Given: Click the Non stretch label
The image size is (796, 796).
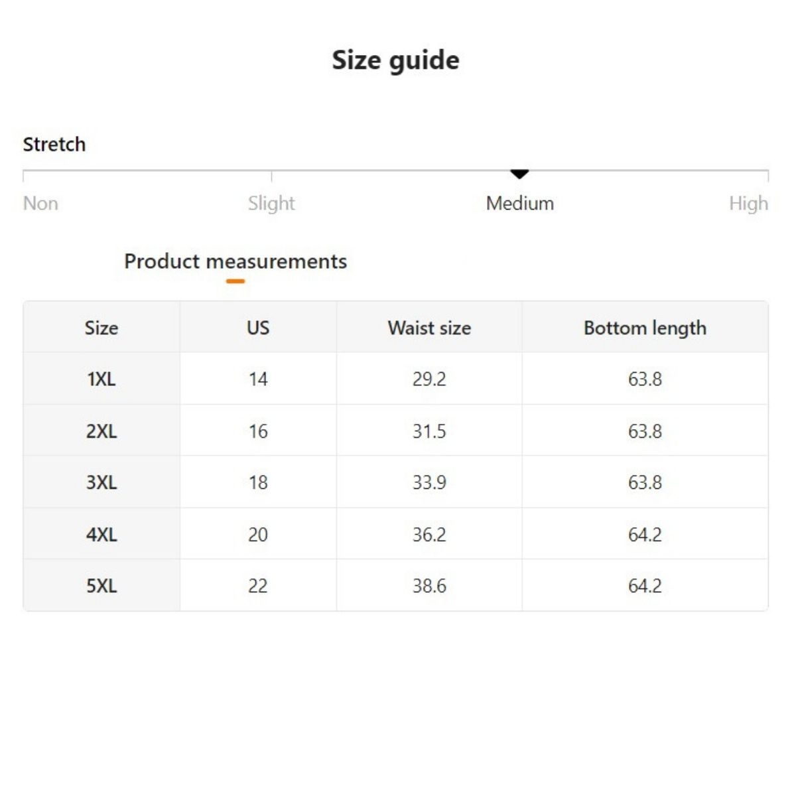Looking at the screenshot, I should coord(40,203).
